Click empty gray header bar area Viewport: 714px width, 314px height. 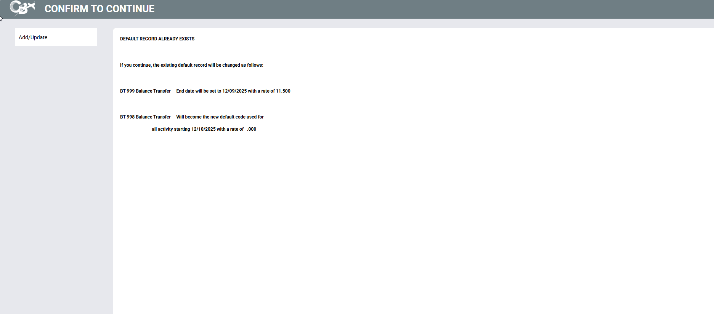(x=419, y=9)
